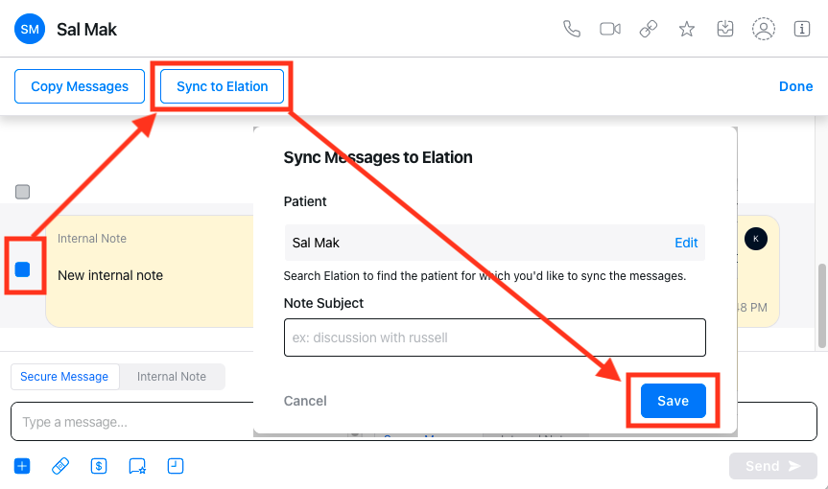Click Sync to Elation button
This screenshot has height=489, width=828.
(223, 86)
